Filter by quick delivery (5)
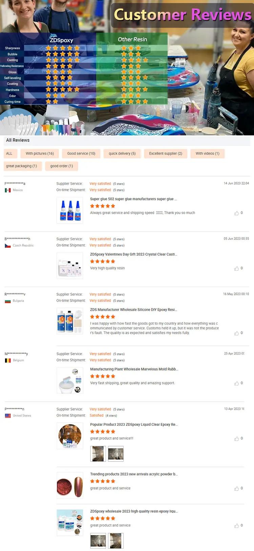 tap(122, 154)
